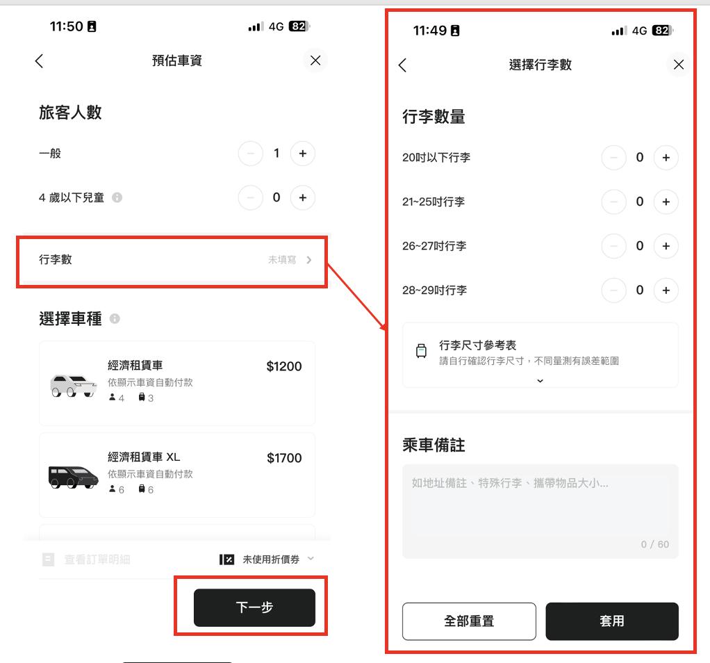710x663 pixels.
Task: Close the 選擇行李數 screen with X
Action: (678, 65)
